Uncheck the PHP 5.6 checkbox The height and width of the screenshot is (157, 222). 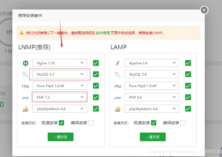pyautogui.click(x=188, y=97)
